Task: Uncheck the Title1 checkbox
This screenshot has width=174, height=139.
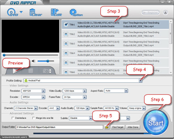Action: [x=66, y=24]
